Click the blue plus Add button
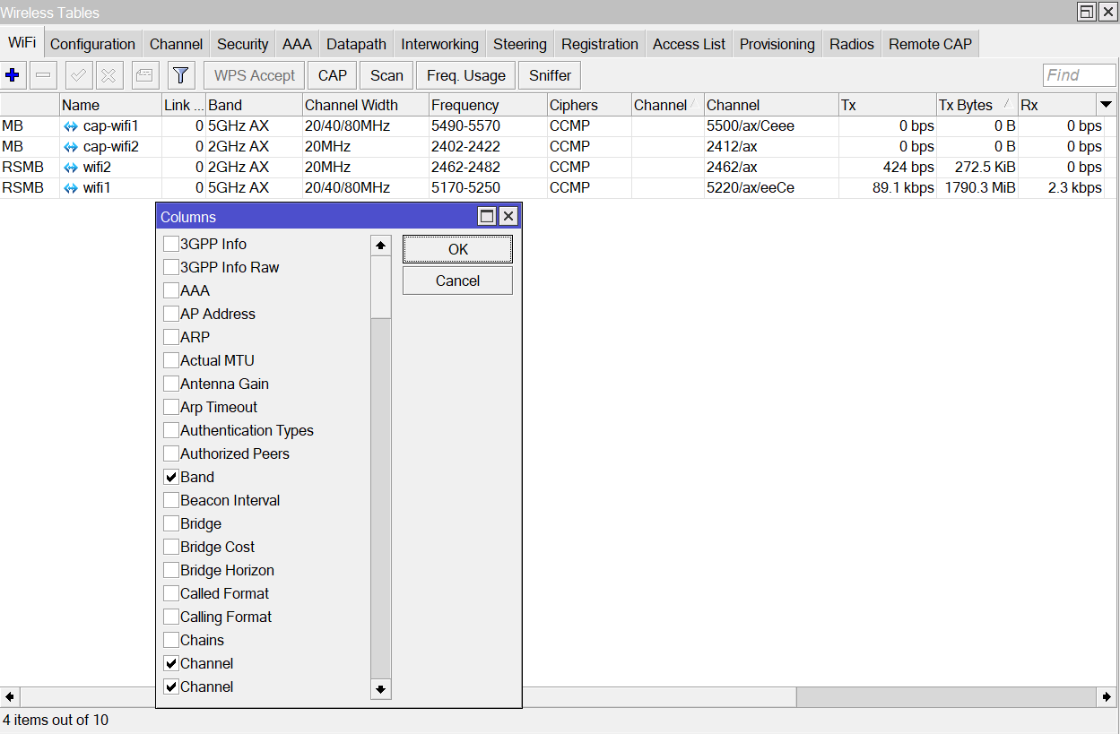 tap(13, 75)
